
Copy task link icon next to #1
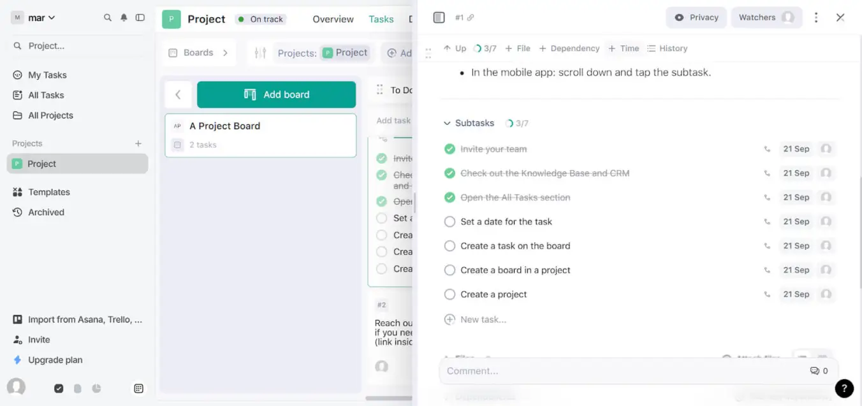tap(471, 18)
